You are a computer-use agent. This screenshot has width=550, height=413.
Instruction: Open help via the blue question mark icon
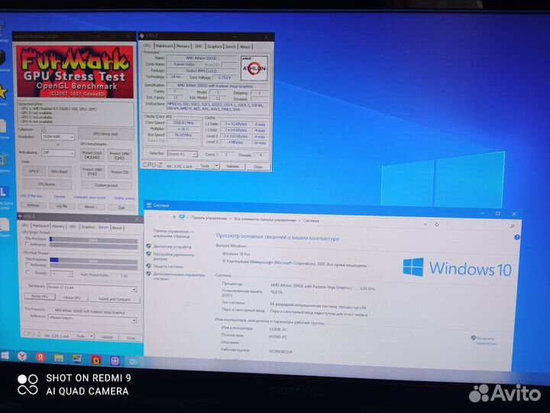(x=517, y=237)
